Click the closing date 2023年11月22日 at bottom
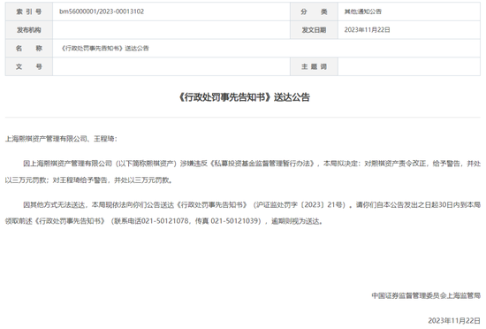The height and width of the screenshot is (329, 486). [x=454, y=321]
